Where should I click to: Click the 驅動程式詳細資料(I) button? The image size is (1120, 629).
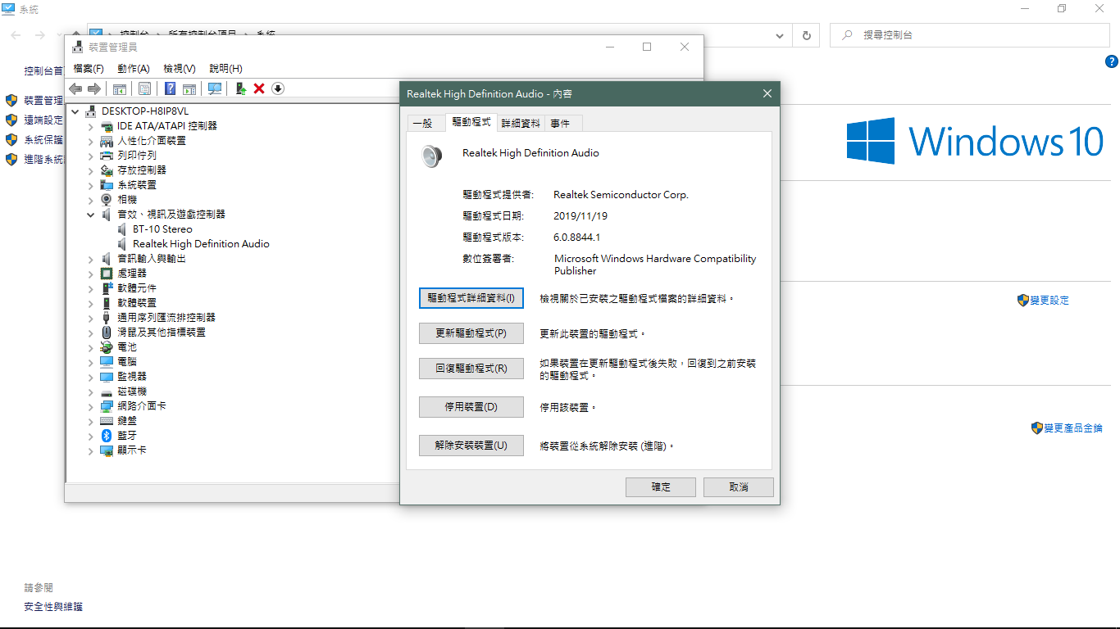(x=471, y=299)
